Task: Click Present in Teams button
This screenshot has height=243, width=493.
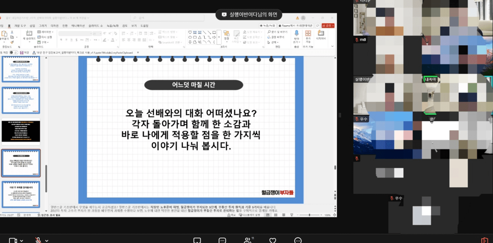Action: coord(295,26)
